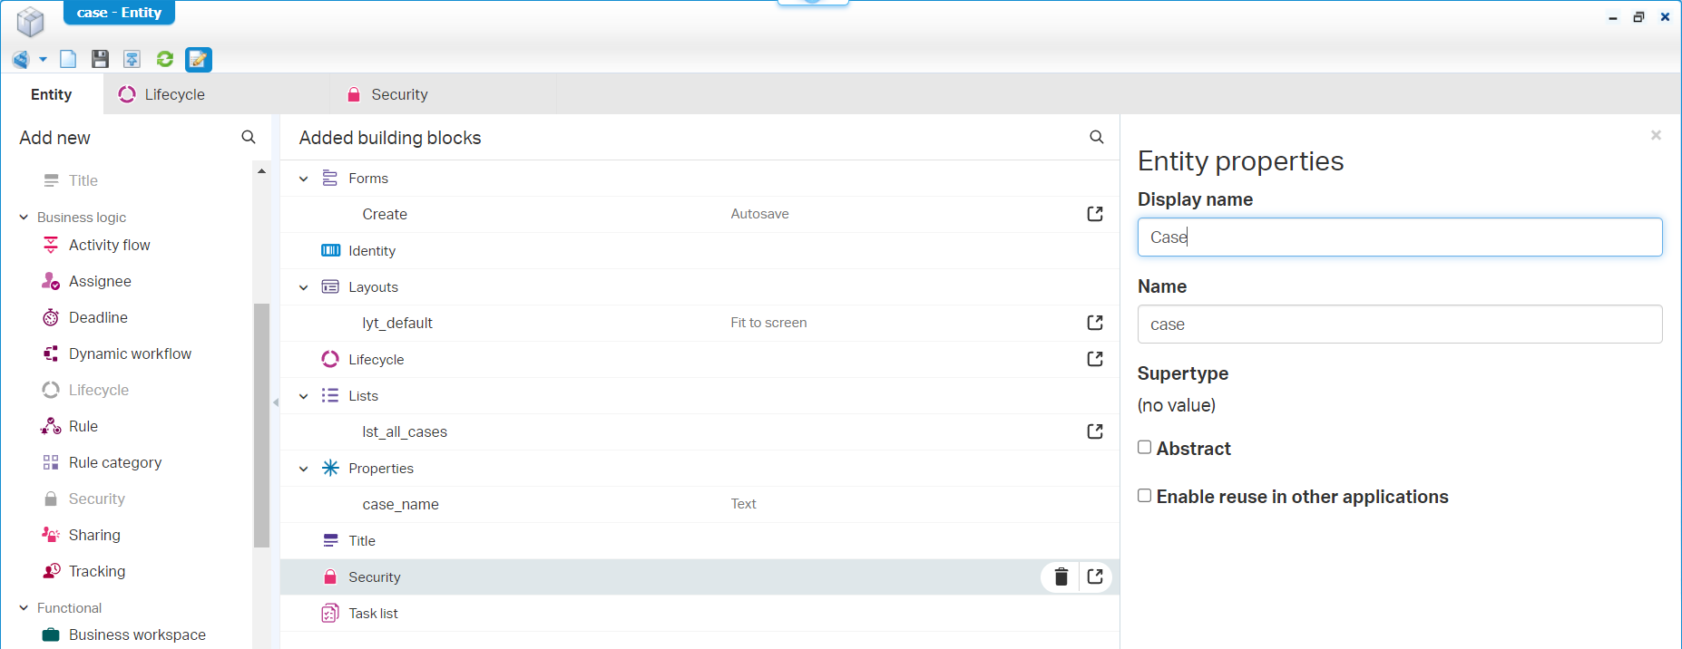Click scroll up arrow in Add new panel
This screenshot has height=649, width=1682.
261,171
